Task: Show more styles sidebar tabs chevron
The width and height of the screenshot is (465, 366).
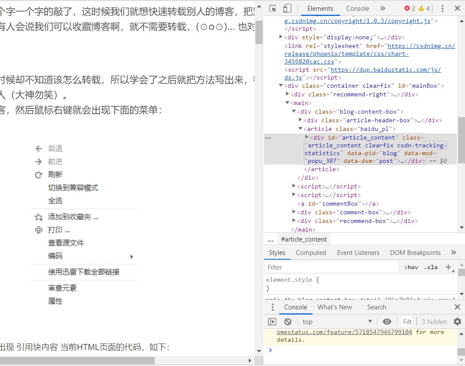Action: point(453,252)
